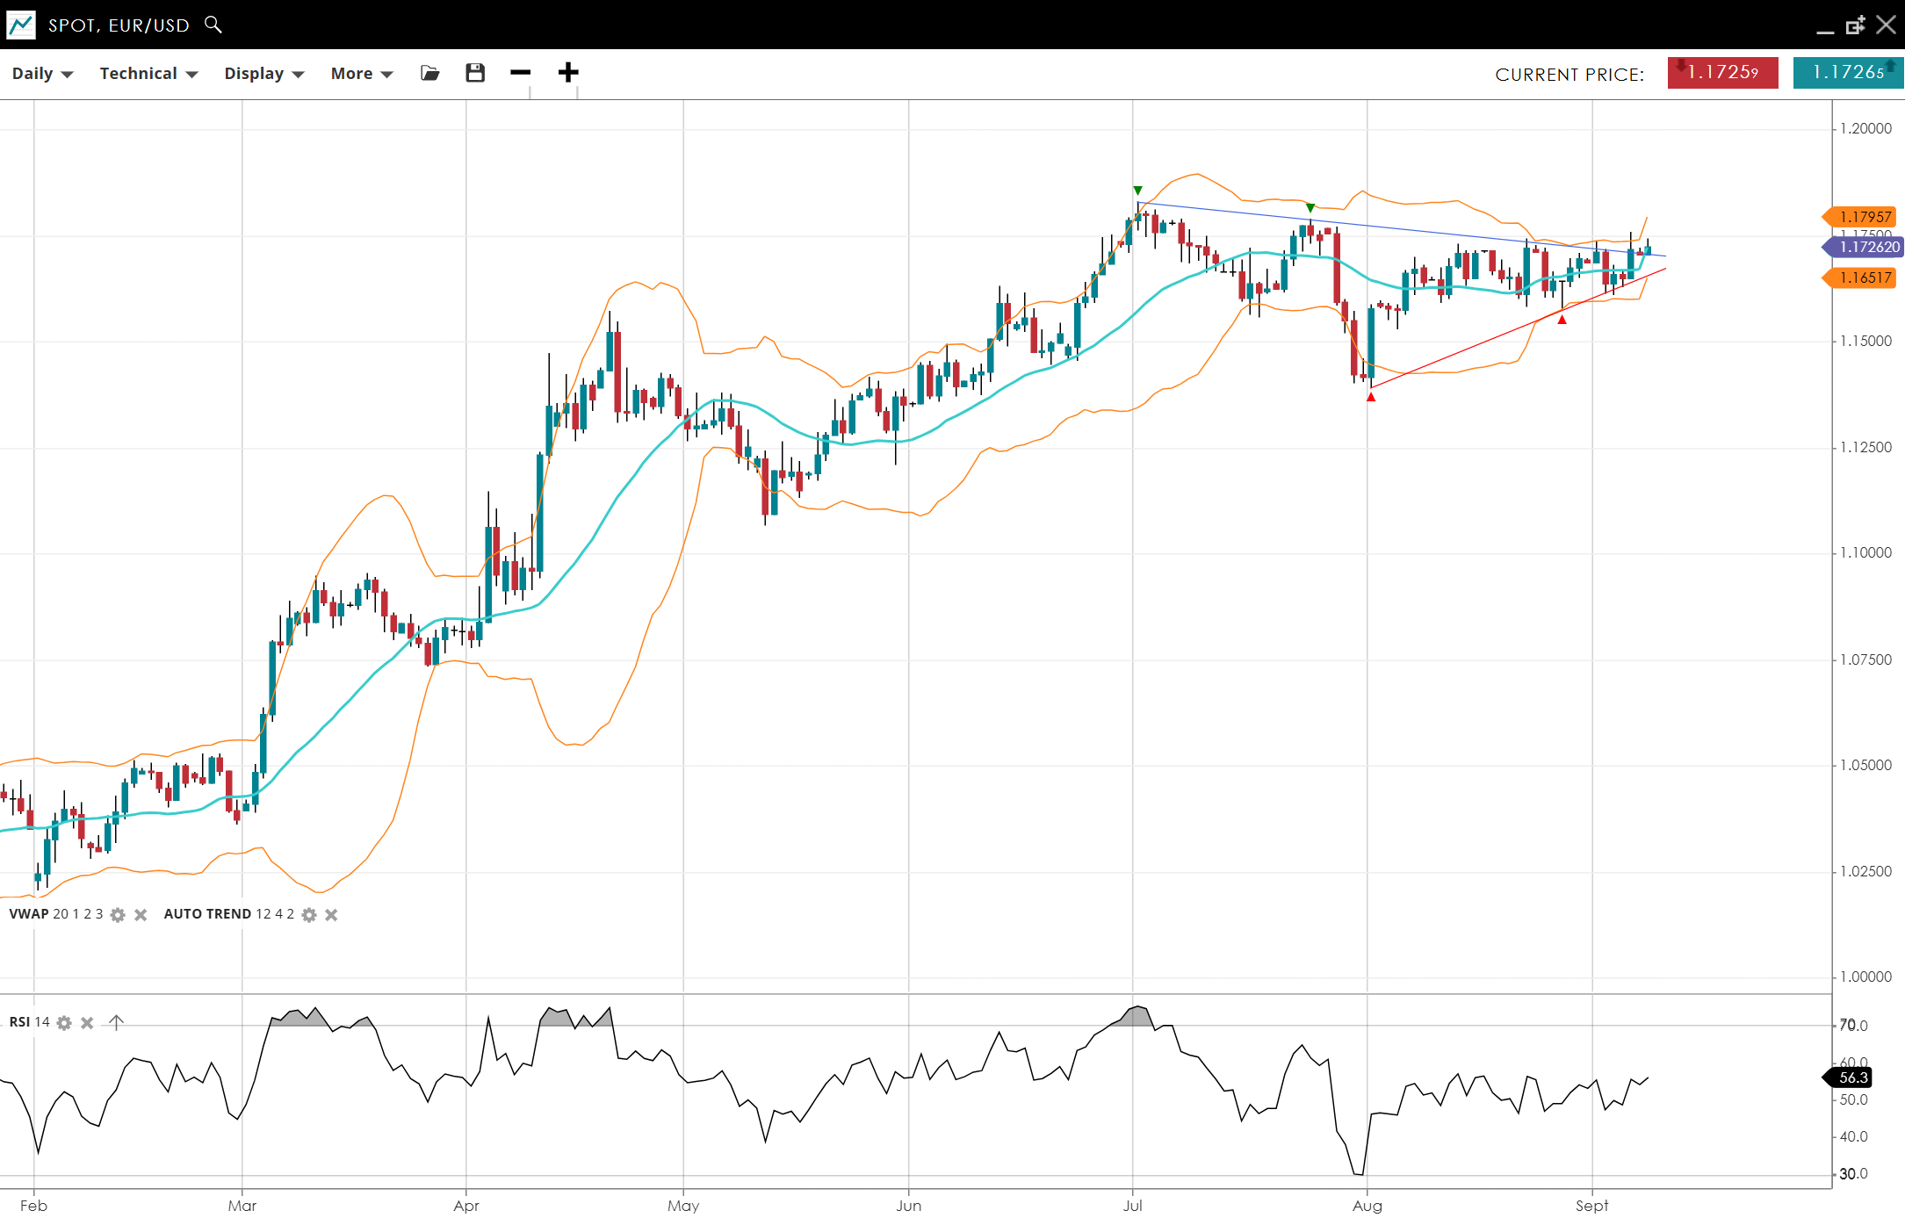The height and width of the screenshot is (1218, 1905).
Task: Move RSI panel up arrow
Action: [116, 1022]
